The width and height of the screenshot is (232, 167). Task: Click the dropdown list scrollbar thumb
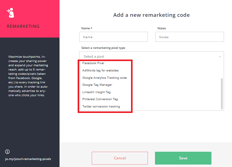tap(222, 94)
